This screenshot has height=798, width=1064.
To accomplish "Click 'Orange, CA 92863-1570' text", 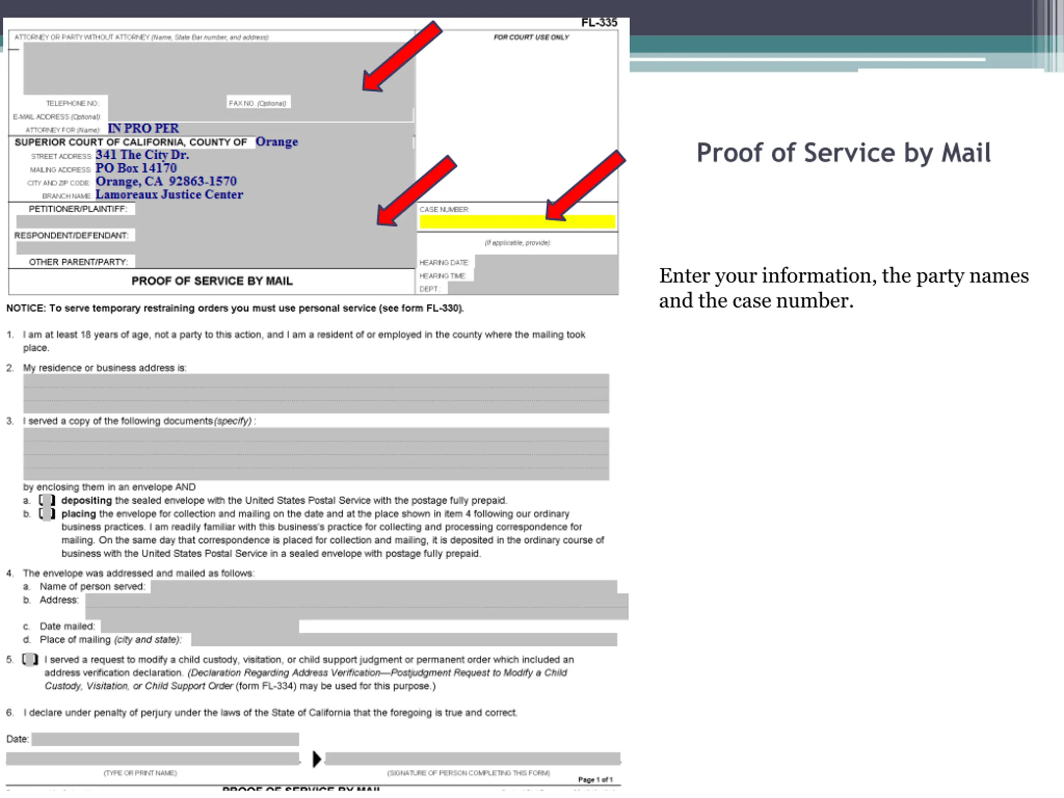I will click(x=166, y=181).
